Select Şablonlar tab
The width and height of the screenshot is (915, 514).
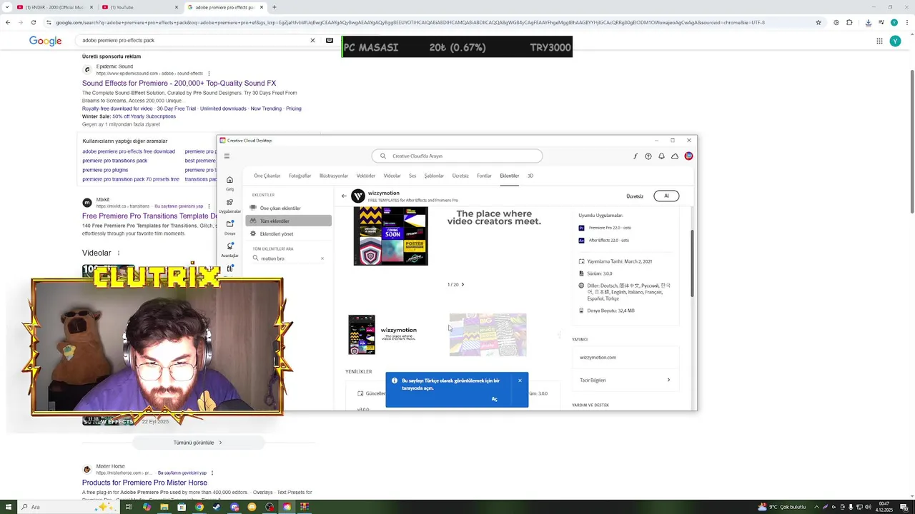tap(434, 176)
